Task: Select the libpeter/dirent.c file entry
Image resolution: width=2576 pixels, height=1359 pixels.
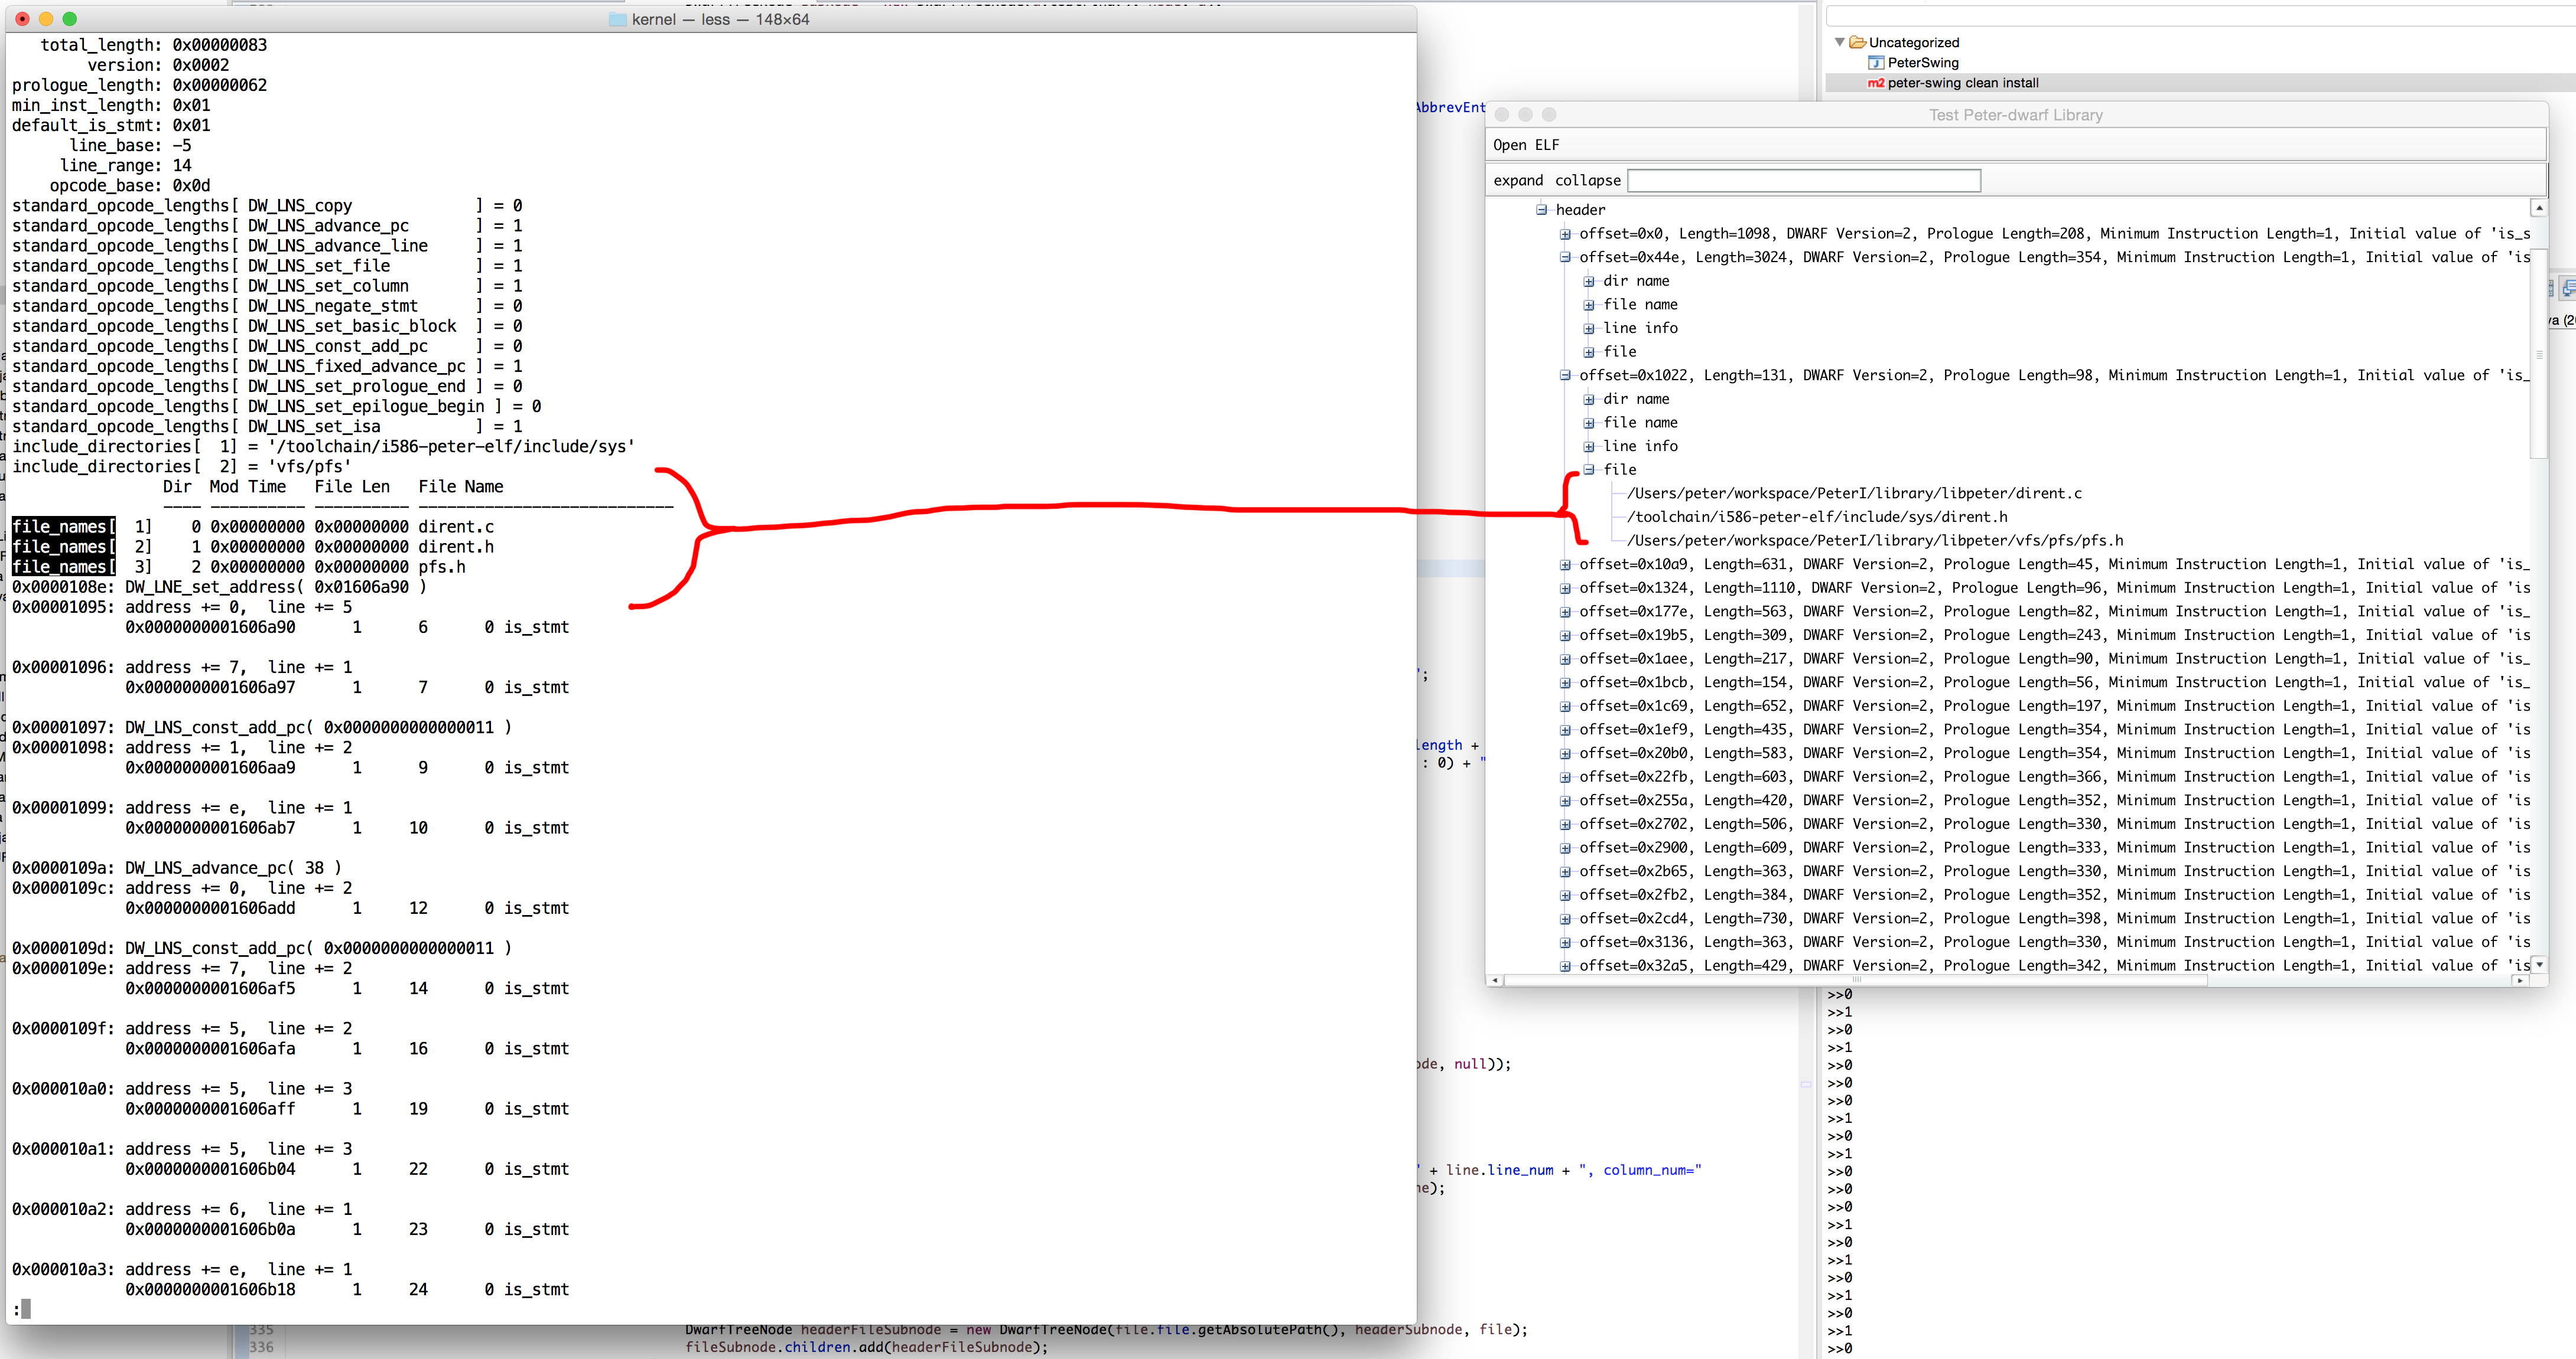Action: pyautogui.click(x=1855, y=494)
